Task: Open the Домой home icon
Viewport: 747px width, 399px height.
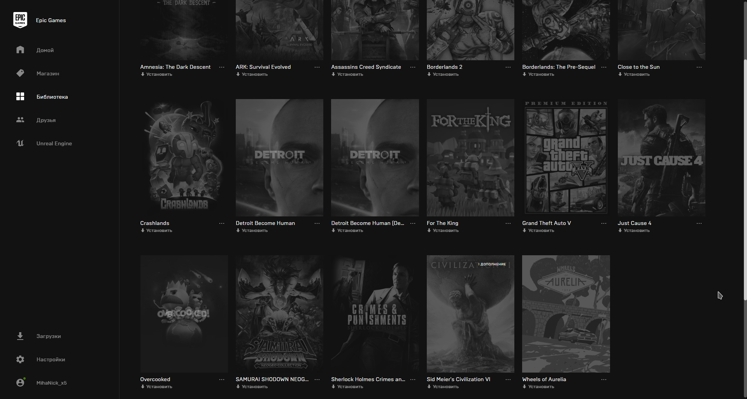Action: coord(20,50)
